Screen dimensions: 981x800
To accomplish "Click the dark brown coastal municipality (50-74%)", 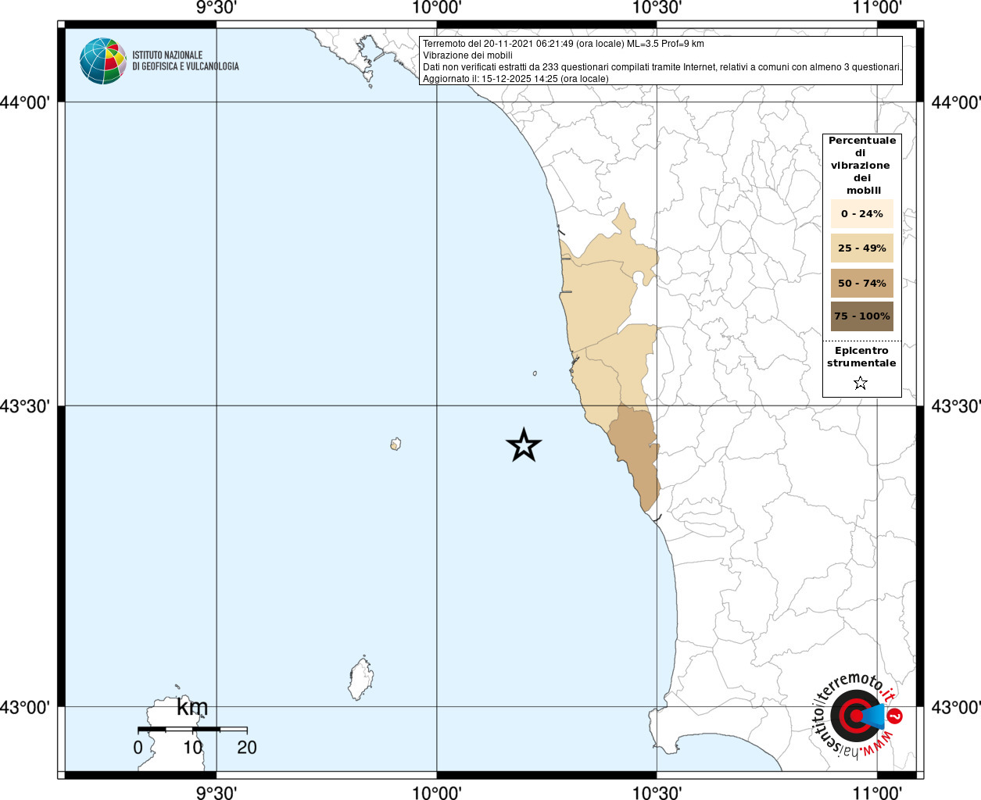I will pos(637,453).
